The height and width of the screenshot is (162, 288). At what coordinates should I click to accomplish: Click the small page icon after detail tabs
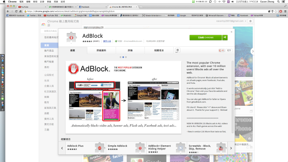178,50
